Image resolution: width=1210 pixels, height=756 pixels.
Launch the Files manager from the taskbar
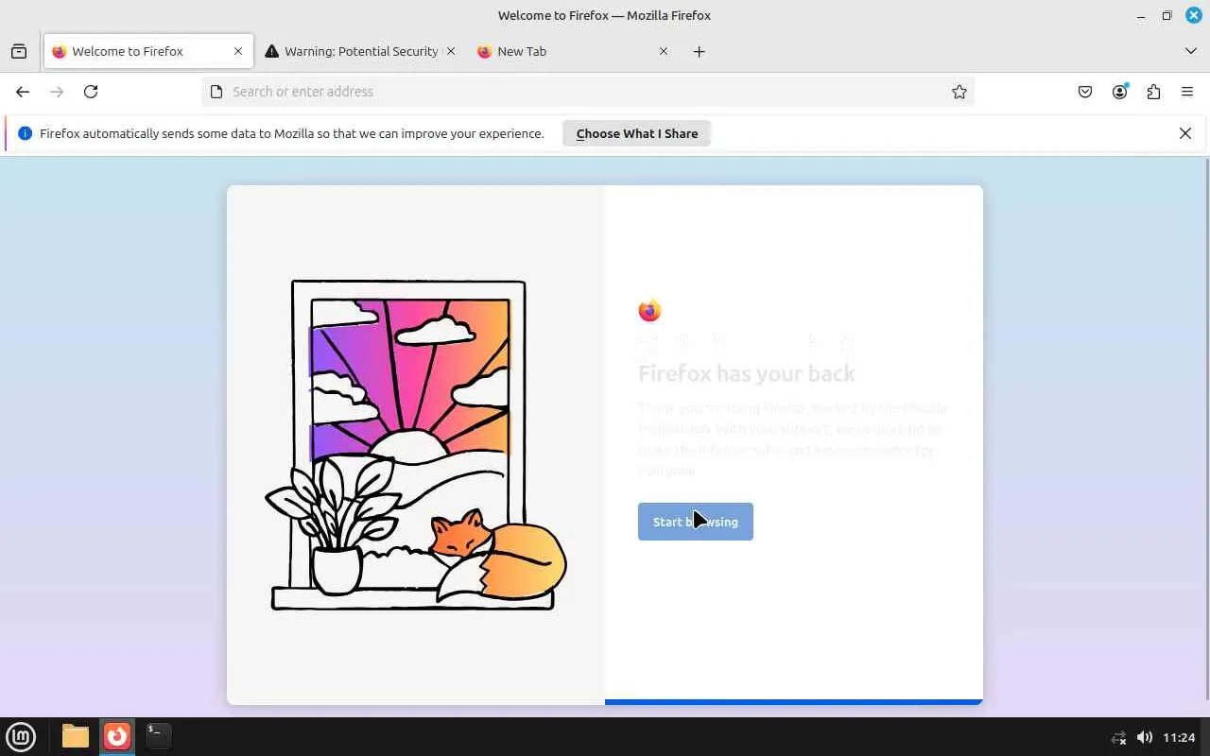pyautogui.click(x=76, y=736)
